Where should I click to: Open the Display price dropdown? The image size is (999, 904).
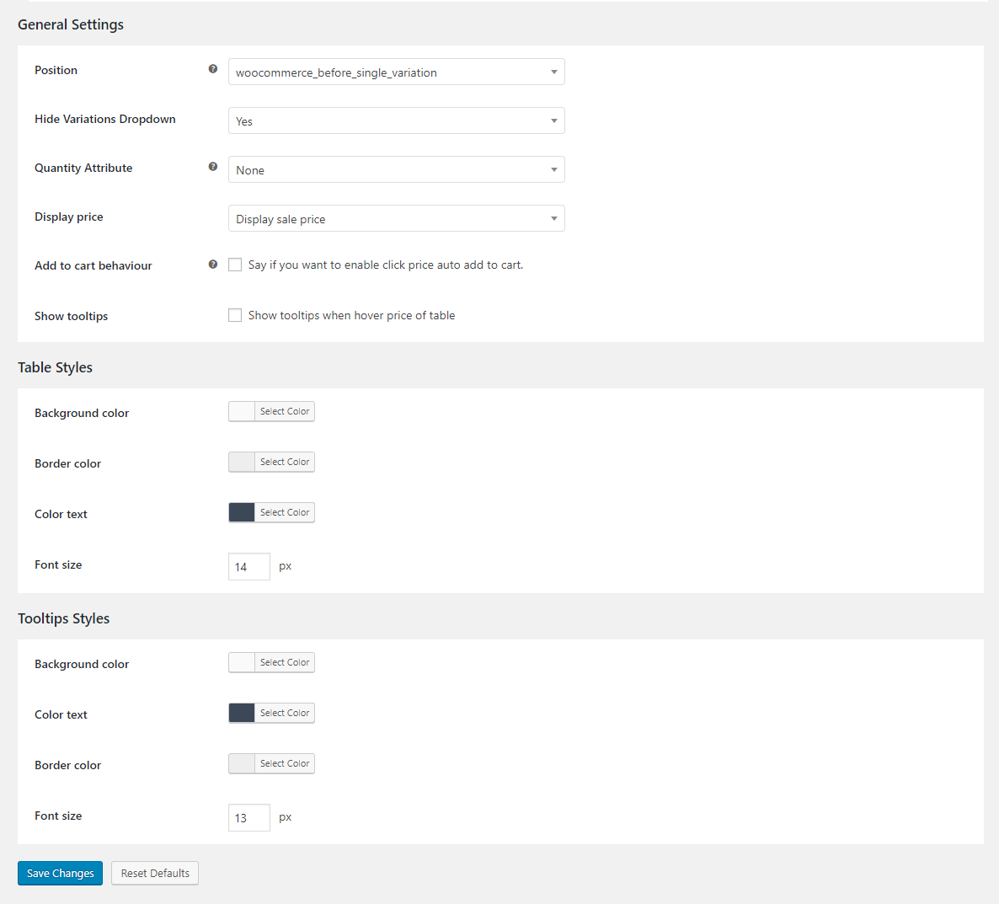[x=396, y=219]
